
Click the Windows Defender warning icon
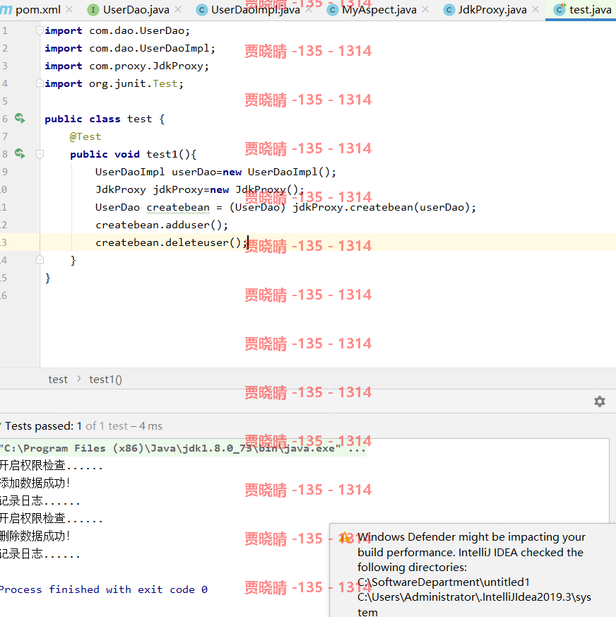pyautogui.click(x=345, y=537)
